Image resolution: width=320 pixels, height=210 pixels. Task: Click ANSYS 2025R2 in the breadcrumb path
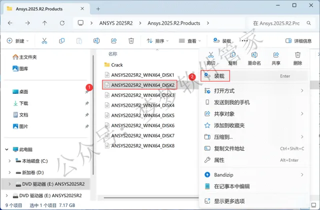[x=116, y=23]
